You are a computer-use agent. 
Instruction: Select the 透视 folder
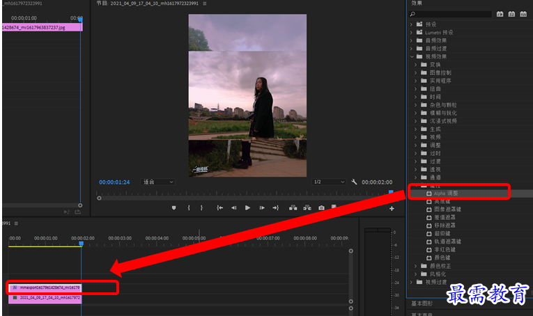pyautogui.click(x=435, y=169)
